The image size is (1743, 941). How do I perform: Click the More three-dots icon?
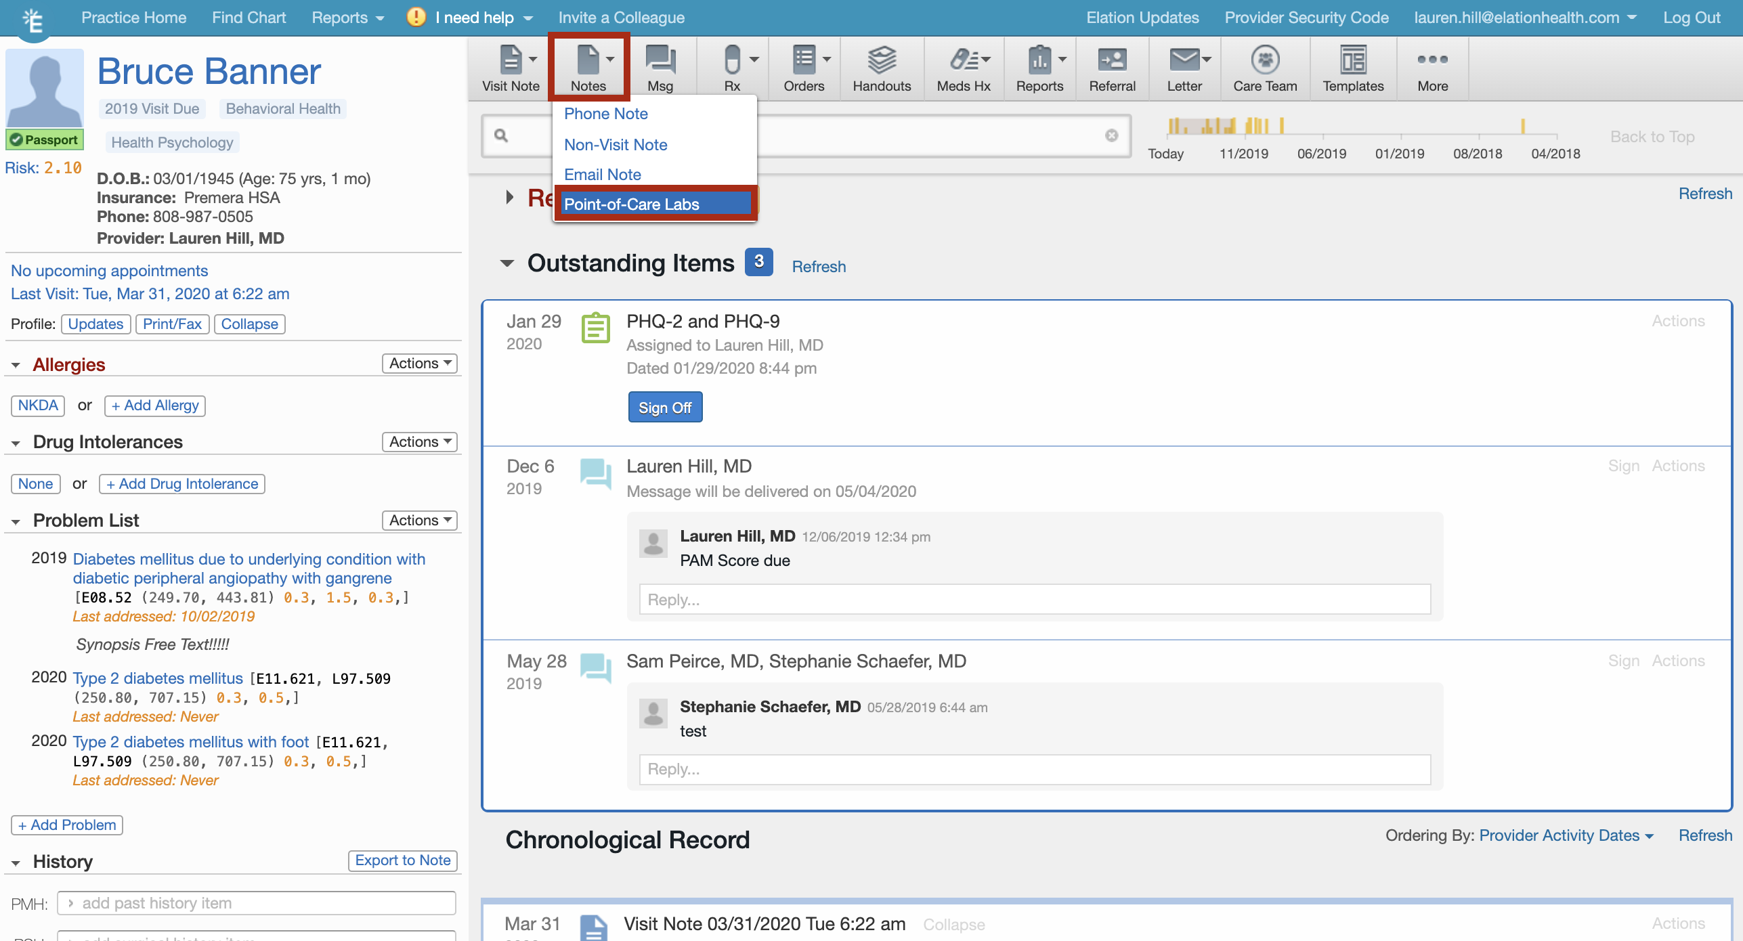[x=1432, y=60]
